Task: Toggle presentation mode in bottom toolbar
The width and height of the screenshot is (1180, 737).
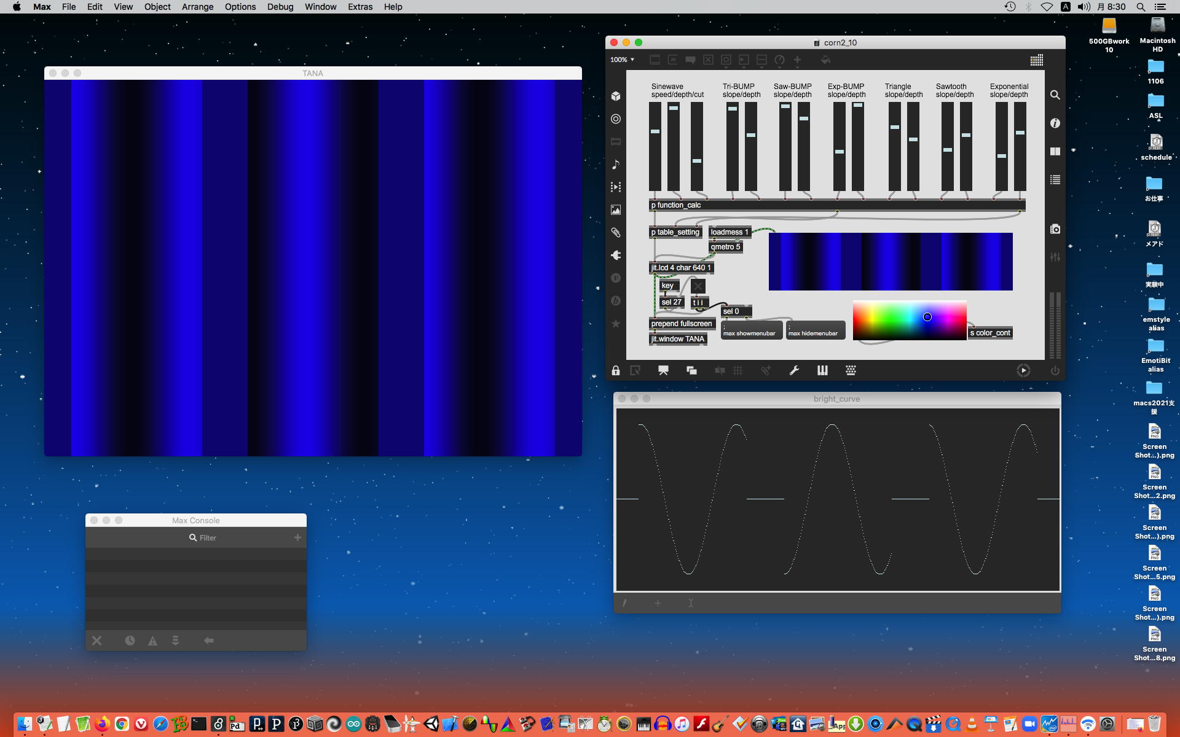Action: click(x=663, y=370)
